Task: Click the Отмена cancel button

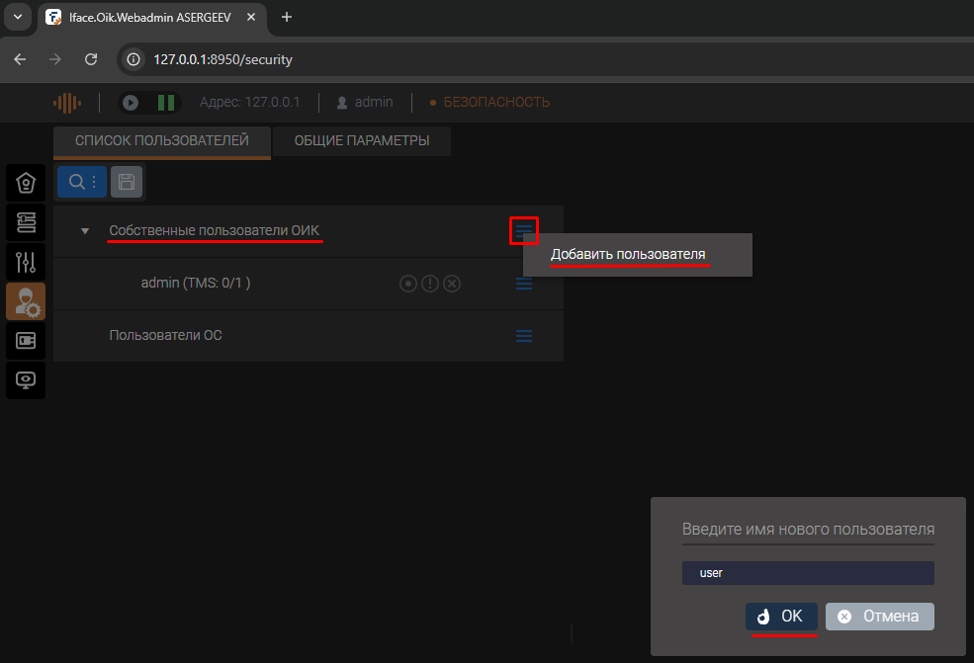Action: [x=879, y=617]
